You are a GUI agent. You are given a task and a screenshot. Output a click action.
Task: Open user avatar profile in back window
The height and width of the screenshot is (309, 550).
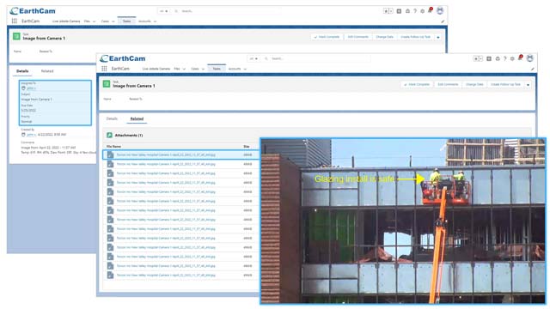click(440, 11)
